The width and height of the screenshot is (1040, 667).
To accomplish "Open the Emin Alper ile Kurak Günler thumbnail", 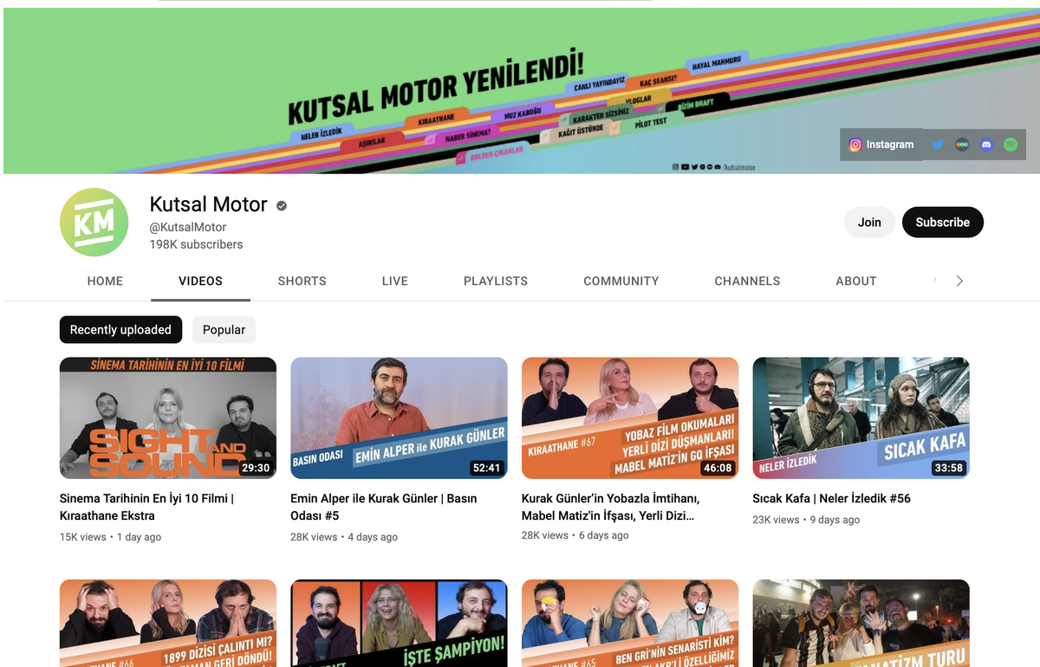I will click(x=399, y=418).
